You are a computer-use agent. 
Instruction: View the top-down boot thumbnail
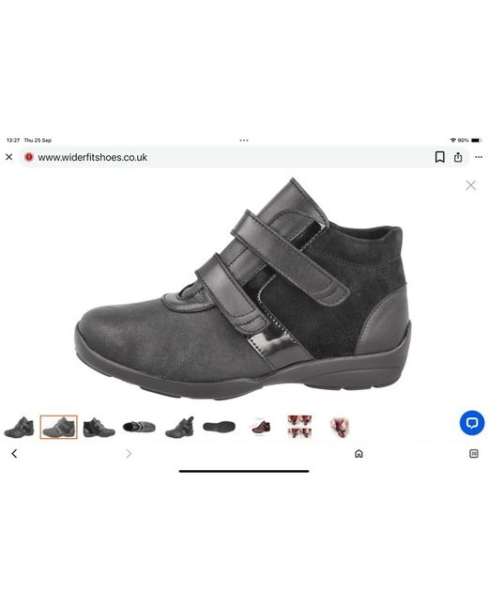[139, 427]
